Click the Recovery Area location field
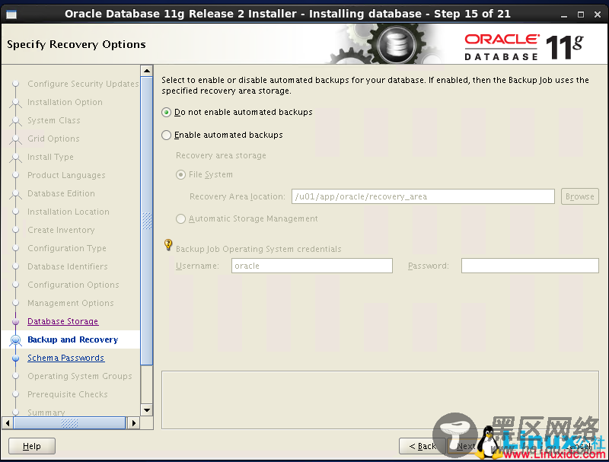 [x=423, y=196]
